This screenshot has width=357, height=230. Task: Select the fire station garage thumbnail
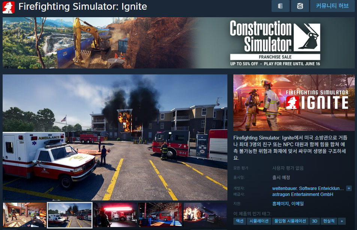160,215
